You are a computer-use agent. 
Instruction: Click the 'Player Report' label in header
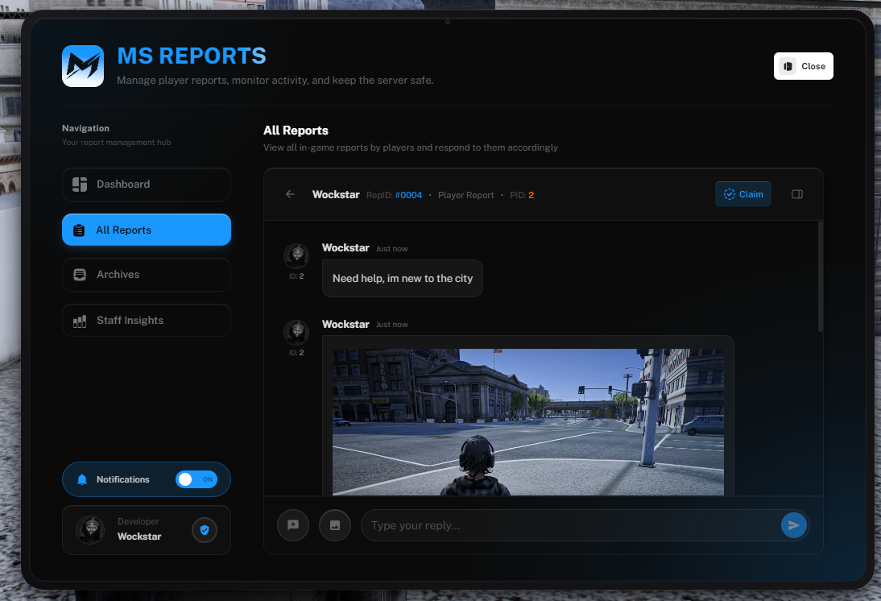pos(465,195)
